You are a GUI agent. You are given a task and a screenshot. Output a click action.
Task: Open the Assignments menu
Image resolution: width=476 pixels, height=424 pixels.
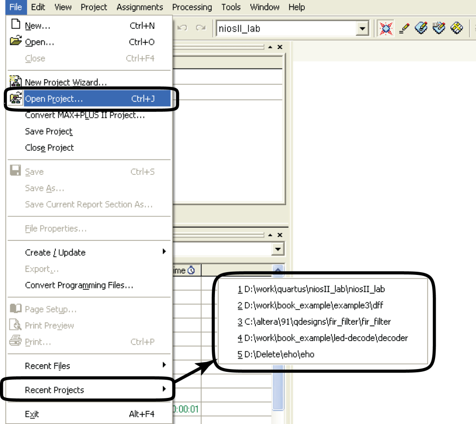point(140,7)
